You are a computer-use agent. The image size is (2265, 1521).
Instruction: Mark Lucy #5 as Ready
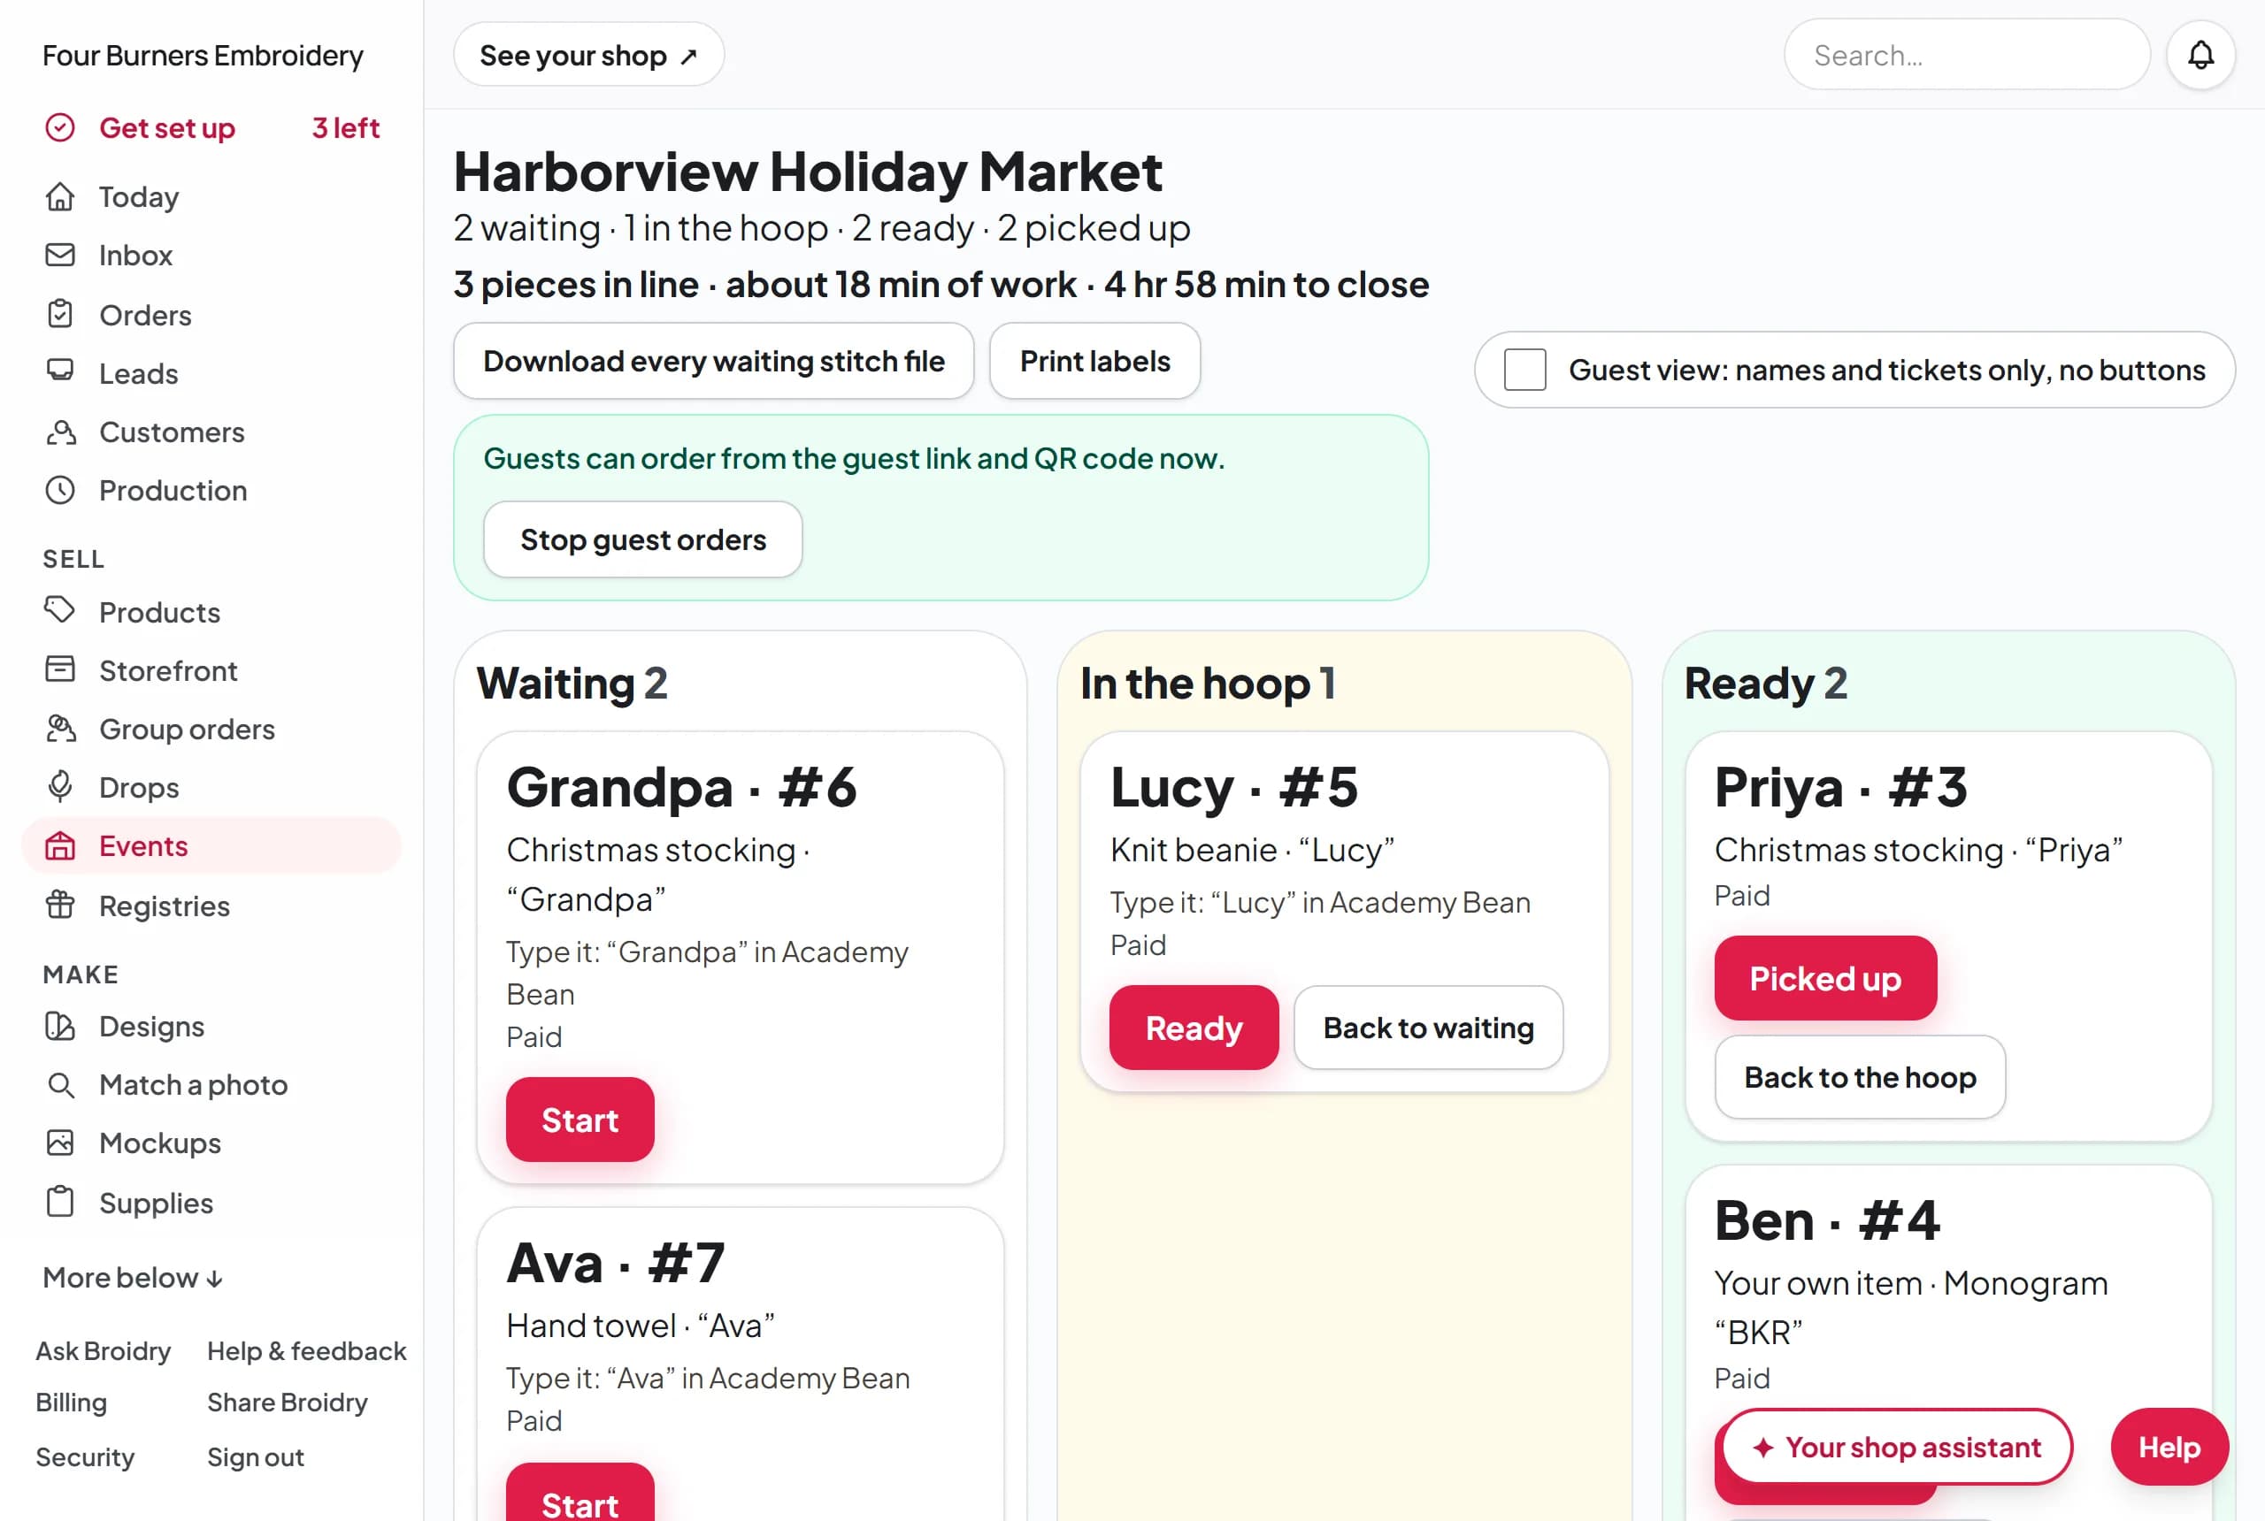pyautogui.click(x=1194, y=1028)
